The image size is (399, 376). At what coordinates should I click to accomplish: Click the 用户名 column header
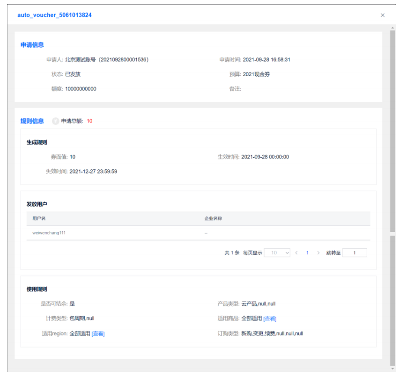[39, 218]
